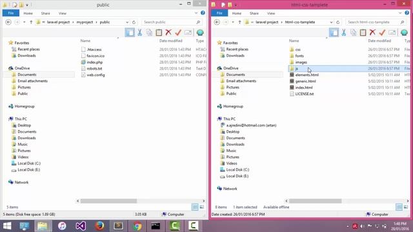413x232 pixels.
Task: Click the Search html-css-tamplete input field
Action: click(x=376, y=22)
